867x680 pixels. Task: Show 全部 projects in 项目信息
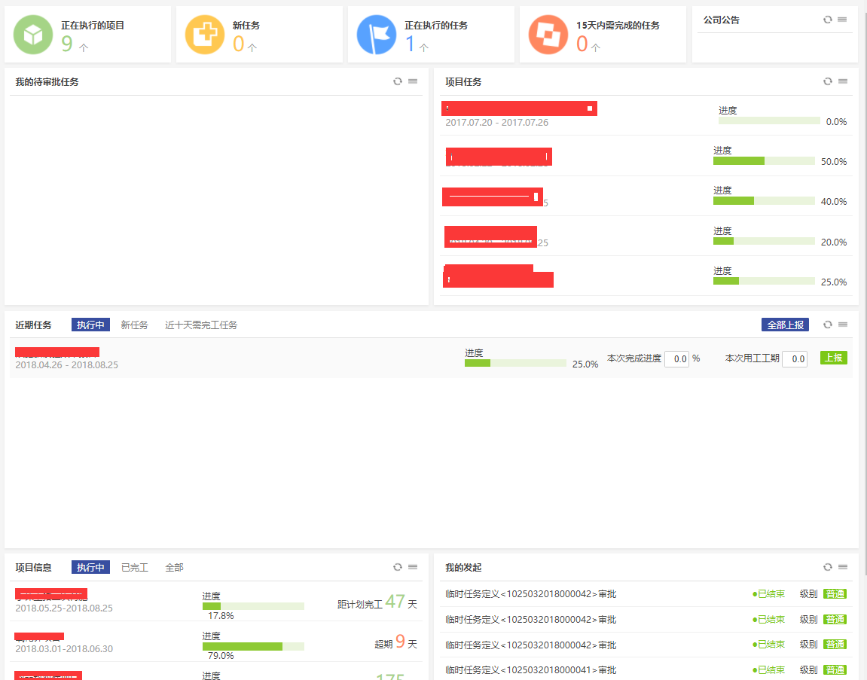coord(174,567)
